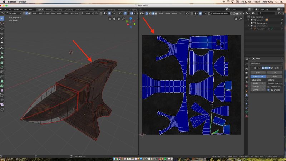Open the Material properties tab icon
This screenshot has width=286, height=161.
(x=247, y=116)
